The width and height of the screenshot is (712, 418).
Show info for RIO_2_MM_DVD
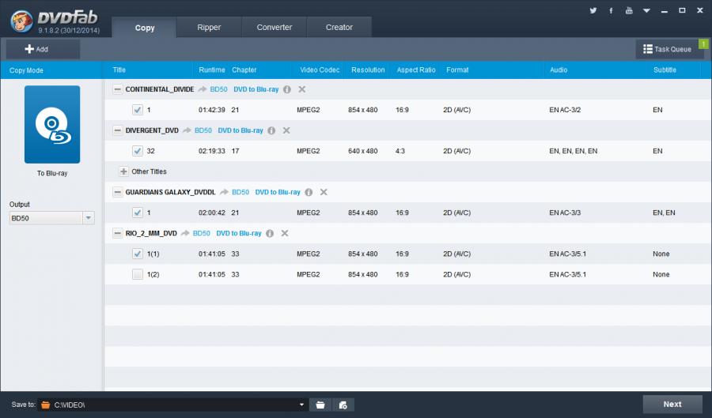(270, 233)
